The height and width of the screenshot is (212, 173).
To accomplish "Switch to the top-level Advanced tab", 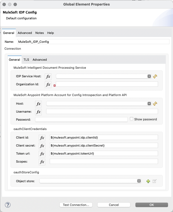I will 25,33.
